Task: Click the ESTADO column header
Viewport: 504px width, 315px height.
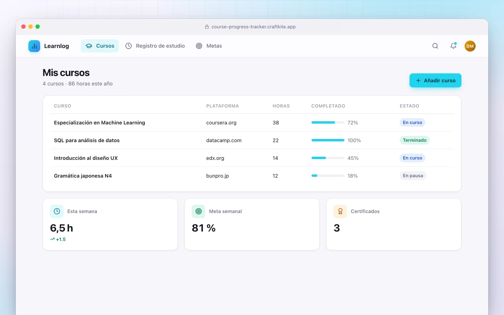Action: click(x=409, y=106)
